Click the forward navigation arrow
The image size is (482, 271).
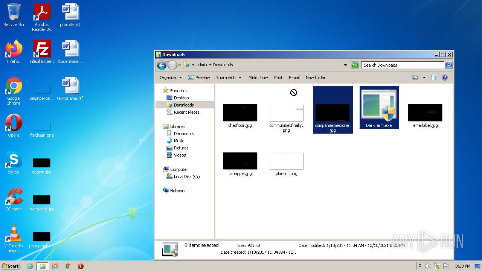(172, 65)
